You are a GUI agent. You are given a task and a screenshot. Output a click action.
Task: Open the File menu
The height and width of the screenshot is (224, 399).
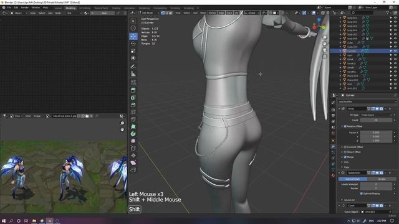tap(9, 7)
